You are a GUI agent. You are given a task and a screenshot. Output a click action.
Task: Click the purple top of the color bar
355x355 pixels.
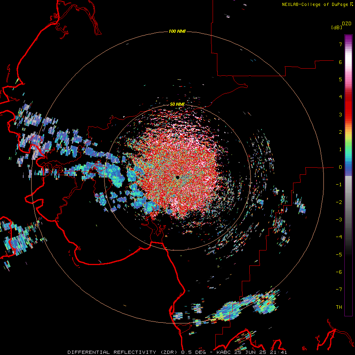tap(348, 38)
